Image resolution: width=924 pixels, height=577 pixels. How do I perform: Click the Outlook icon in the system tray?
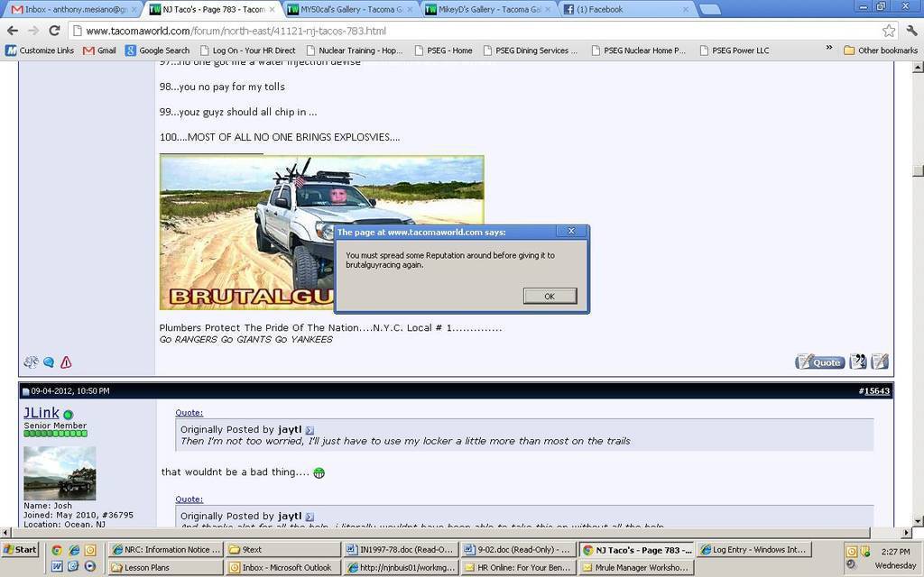pyautogui.click(x=852, y=552)
